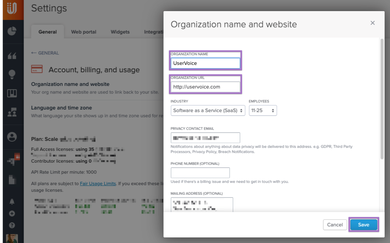
Task: Click 'Contributor licenses: using 0' text
Action: click(x=61, y=161)
